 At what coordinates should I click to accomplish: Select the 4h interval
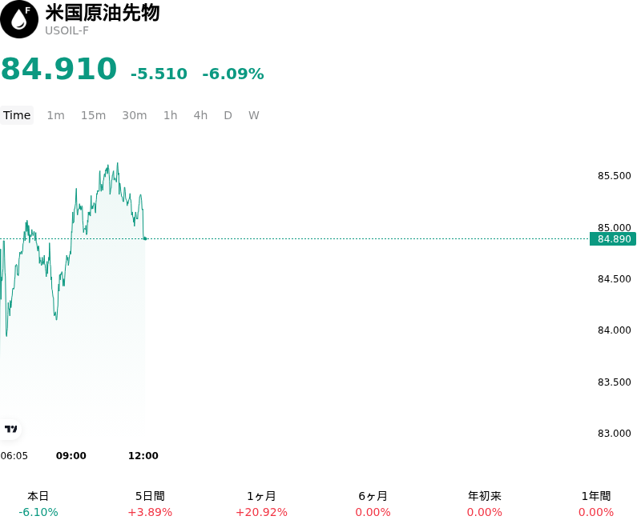click(x=200, y=115)
